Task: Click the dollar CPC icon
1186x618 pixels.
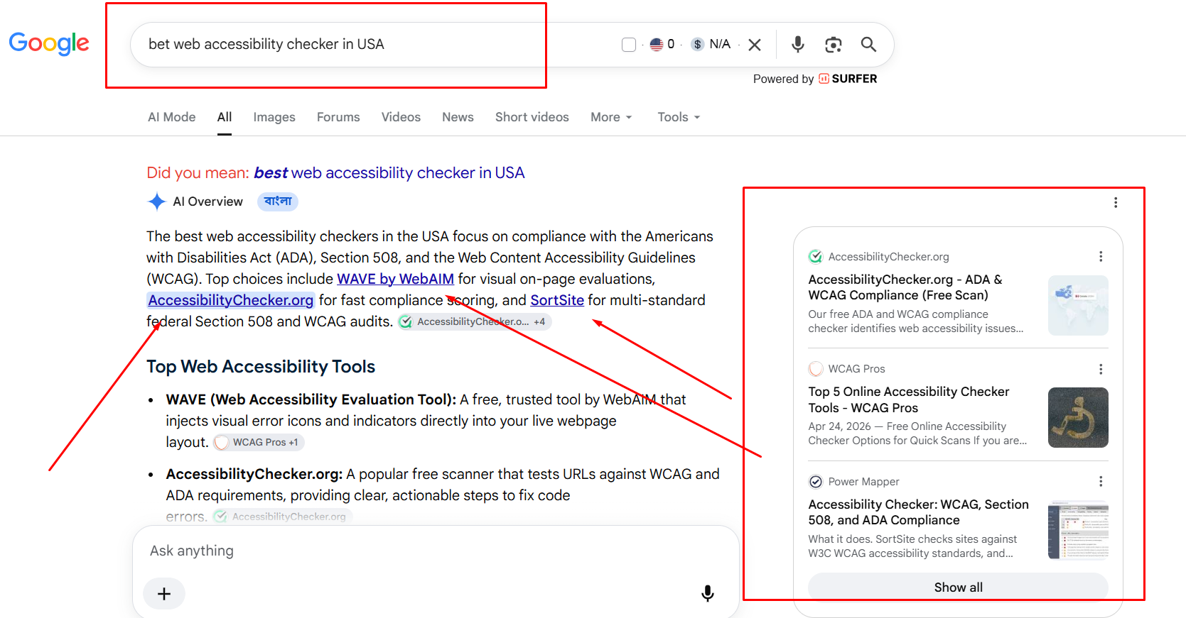Action: point(698,45)
